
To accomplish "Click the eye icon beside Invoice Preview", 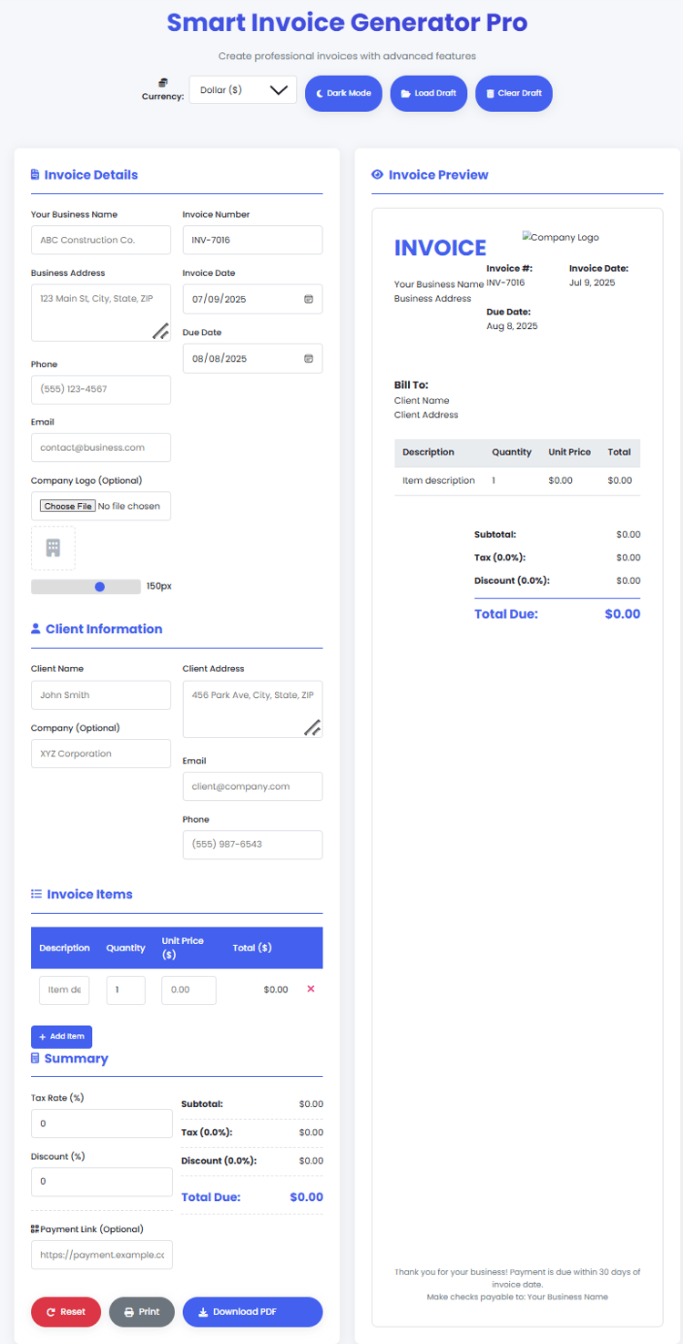I will point(377,175).
